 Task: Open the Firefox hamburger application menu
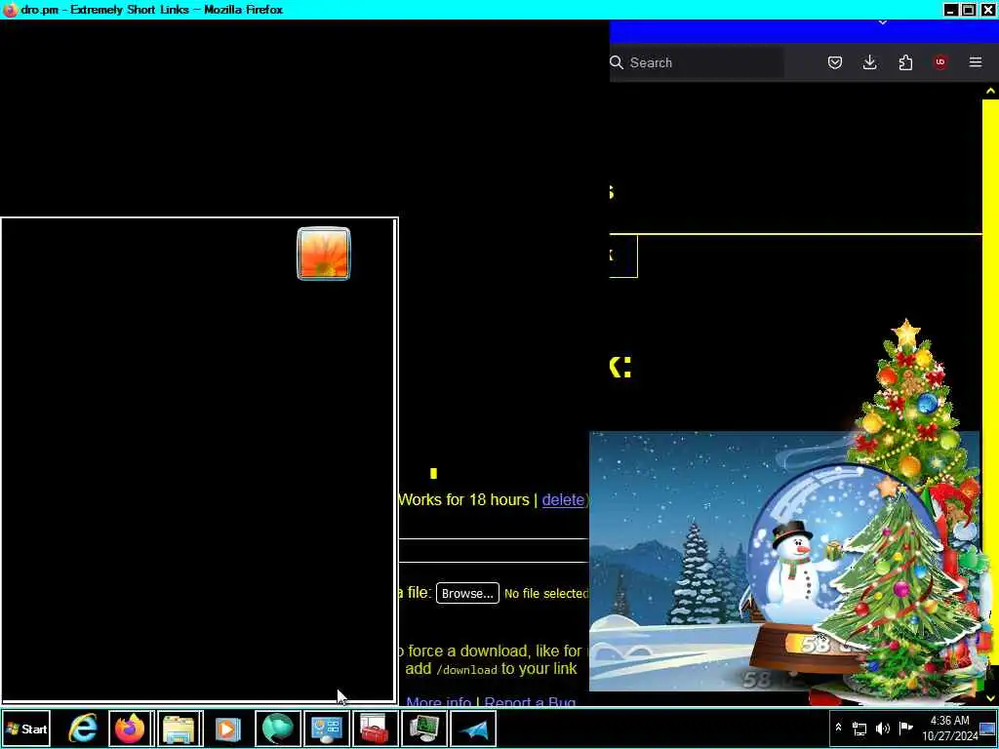976,62
